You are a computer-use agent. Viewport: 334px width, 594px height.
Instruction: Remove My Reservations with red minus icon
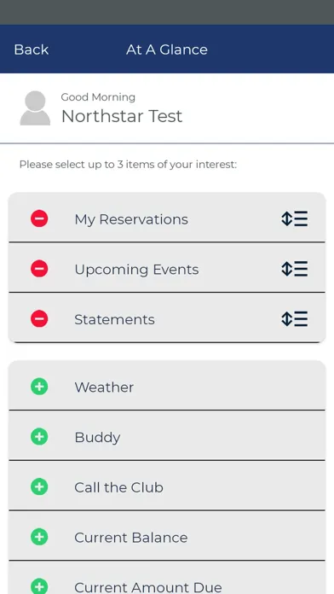(39, 219)
